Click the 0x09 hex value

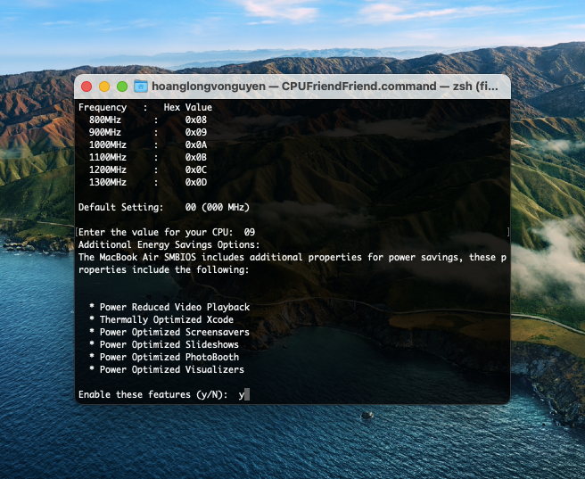(x=196, y=132)
